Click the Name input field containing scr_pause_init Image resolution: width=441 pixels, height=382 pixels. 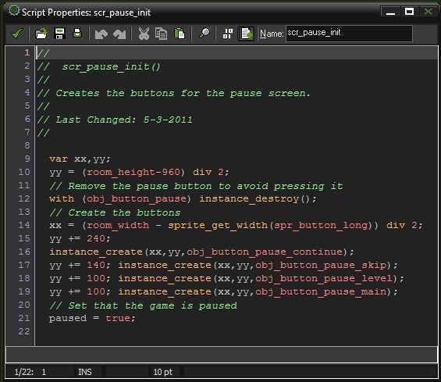coord(349,34)
